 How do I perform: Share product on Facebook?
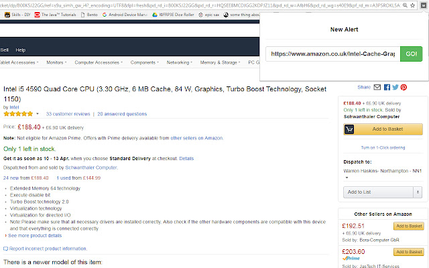coord(387,87)
